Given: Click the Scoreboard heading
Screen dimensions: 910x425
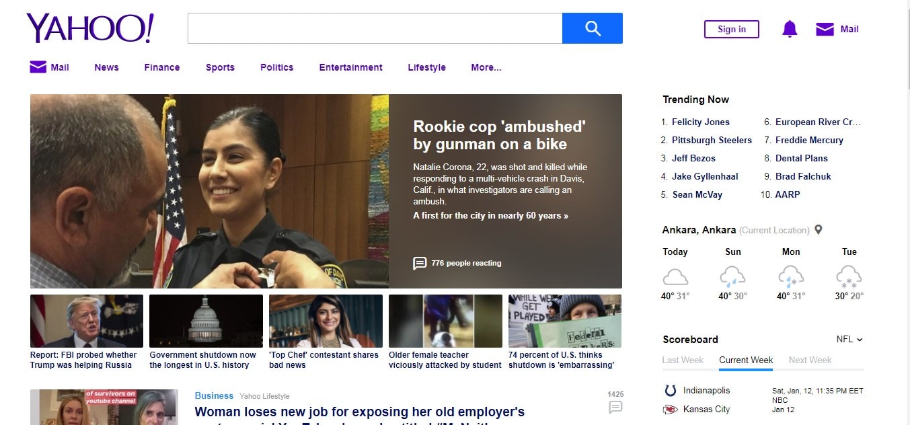Looking at the screenshot, I should 690,339.
